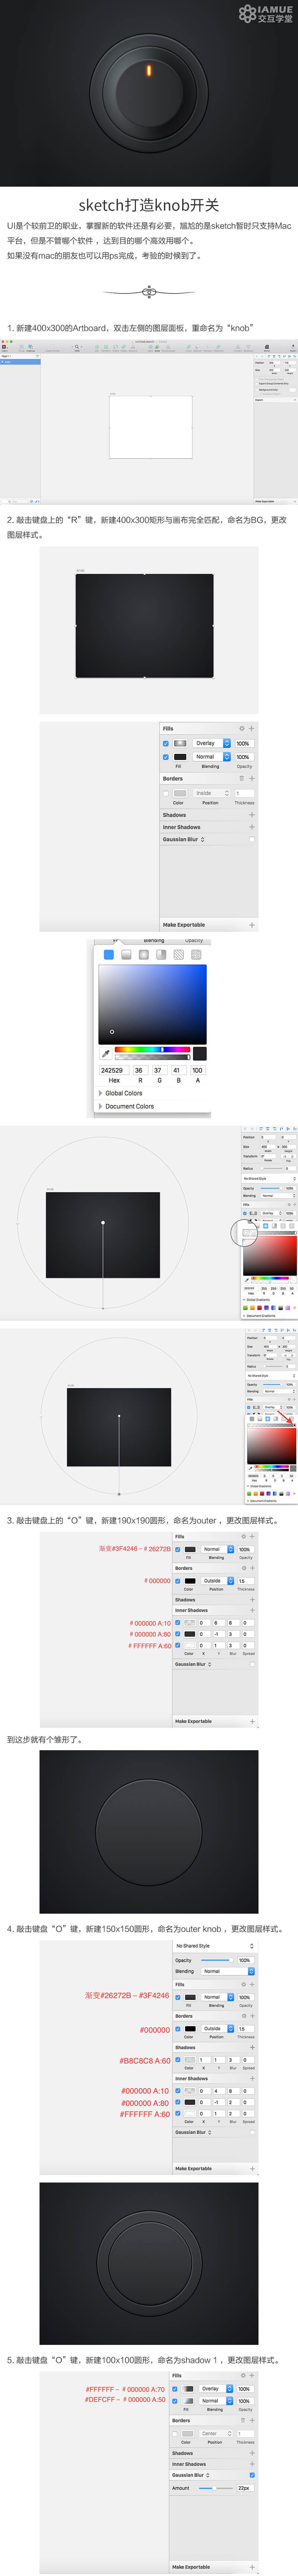The image size is (298, 2576).
Task: Click Make Exportable plus in step 3 outer panel
Action: tap(252, 1721)
